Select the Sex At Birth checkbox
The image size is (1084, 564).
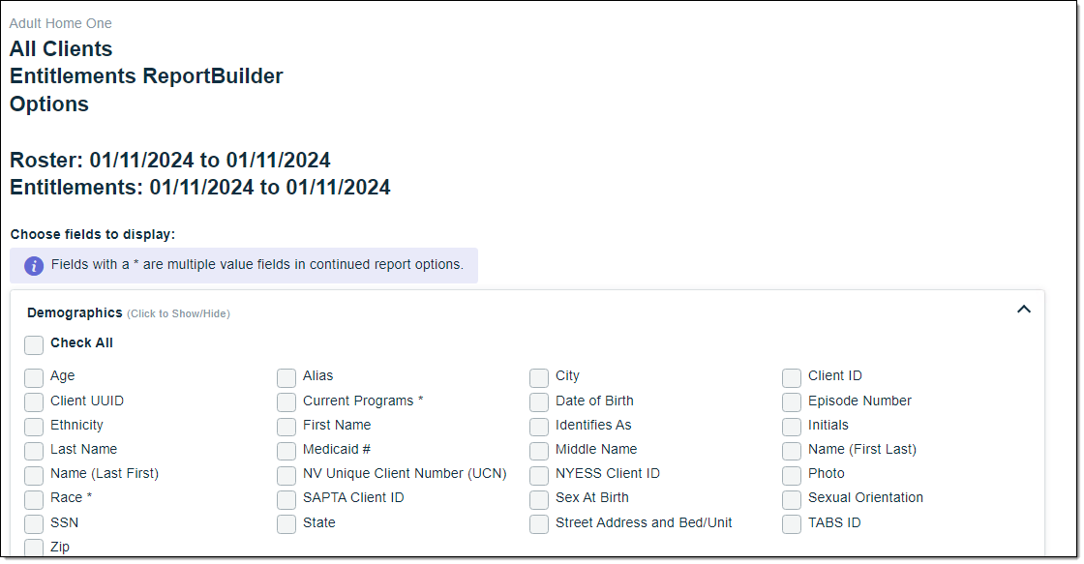[539, 499]
